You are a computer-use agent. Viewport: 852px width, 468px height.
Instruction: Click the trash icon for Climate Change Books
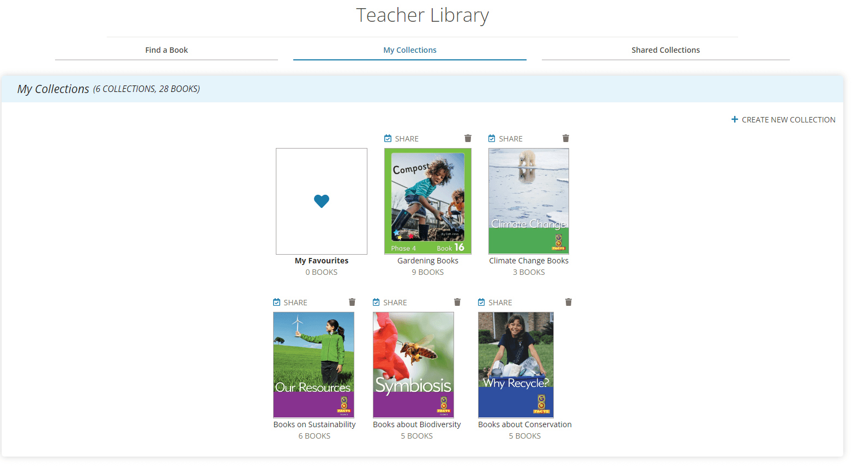coord(566,138)
